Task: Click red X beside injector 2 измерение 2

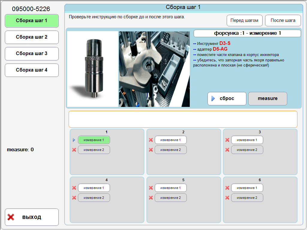Action: 151,150
